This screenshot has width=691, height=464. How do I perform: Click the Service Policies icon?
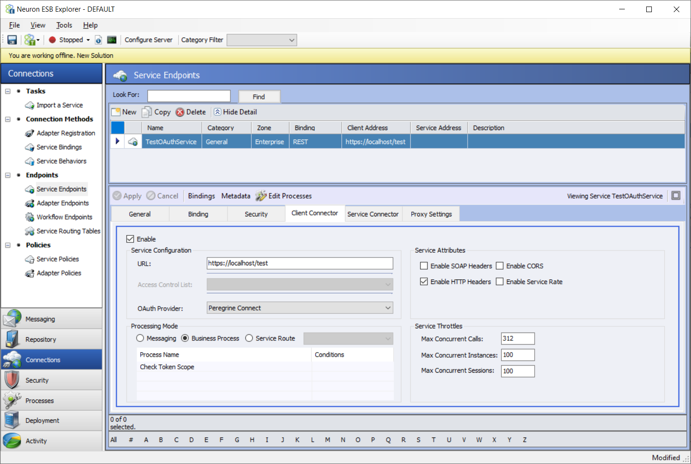coord(30,259)
